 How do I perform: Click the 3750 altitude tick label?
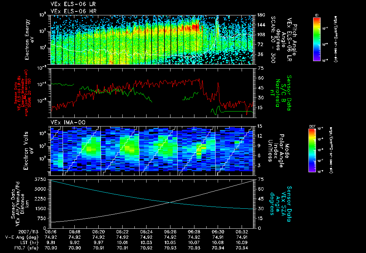coord(40,179)
